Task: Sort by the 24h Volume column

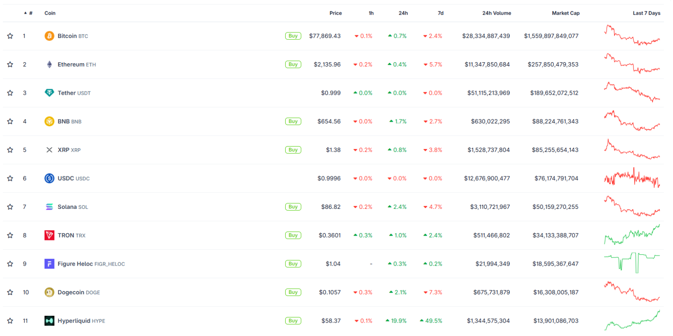Action: coord(497,13)
